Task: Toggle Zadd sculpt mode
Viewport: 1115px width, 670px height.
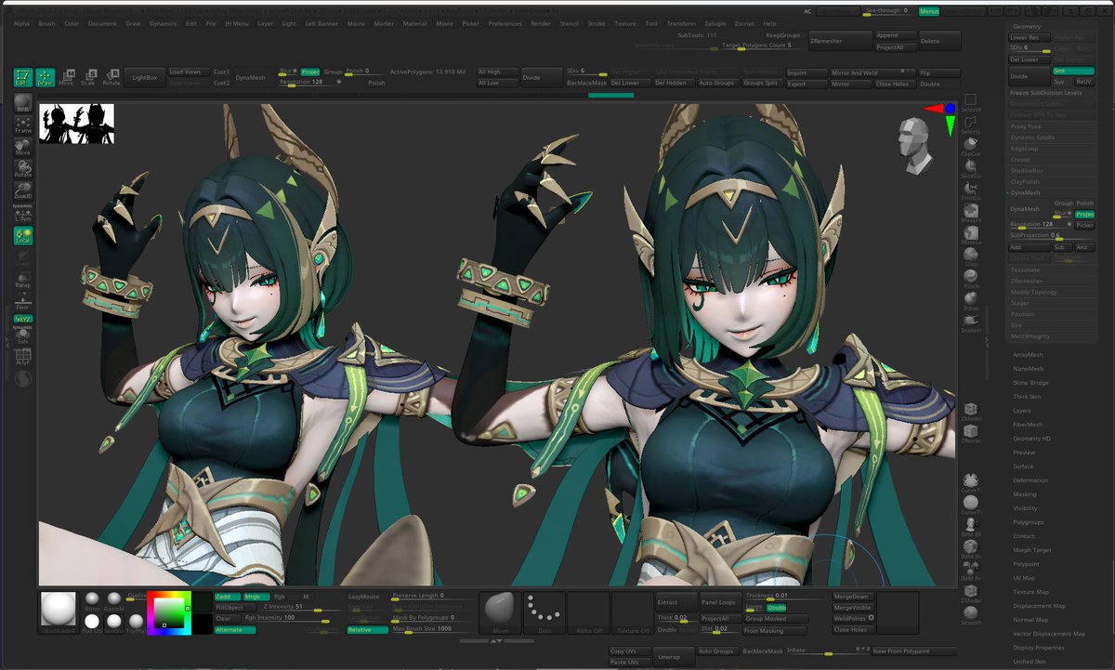Action: click(227, 597)
